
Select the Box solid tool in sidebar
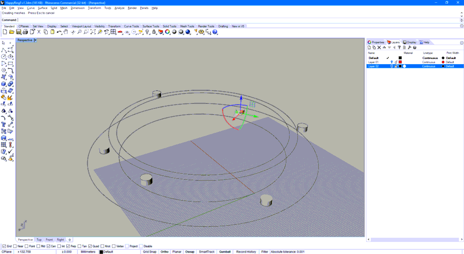[x=4, y=84]
